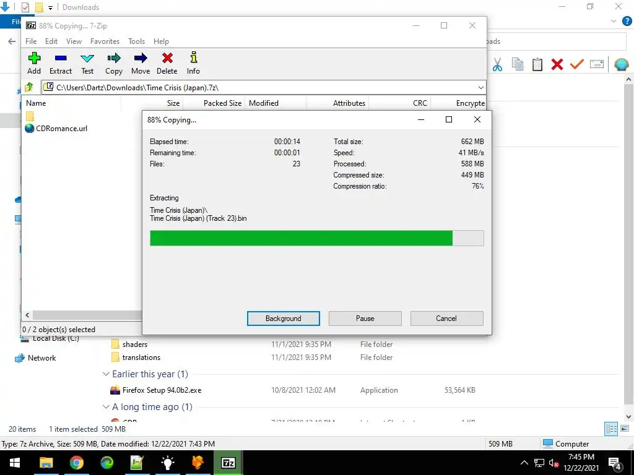This screenshot has width=634, height=475.
Task: Expand the Explorer ribbon chevron
Action: coord(614,21)
